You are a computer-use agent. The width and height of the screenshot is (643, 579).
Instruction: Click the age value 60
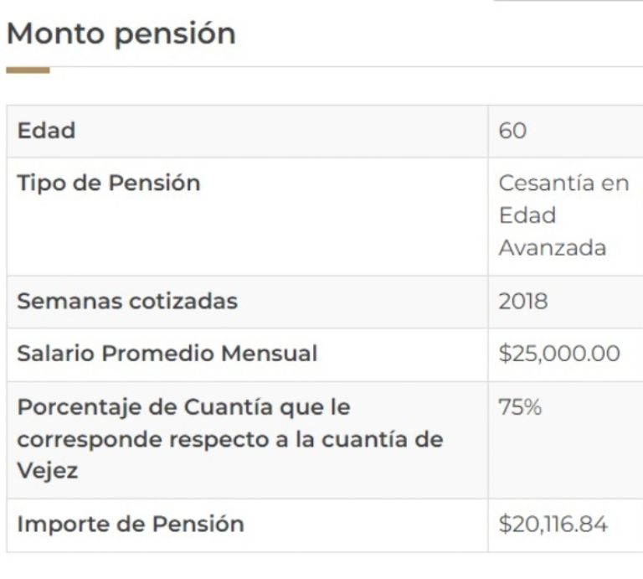pos(512,132)
